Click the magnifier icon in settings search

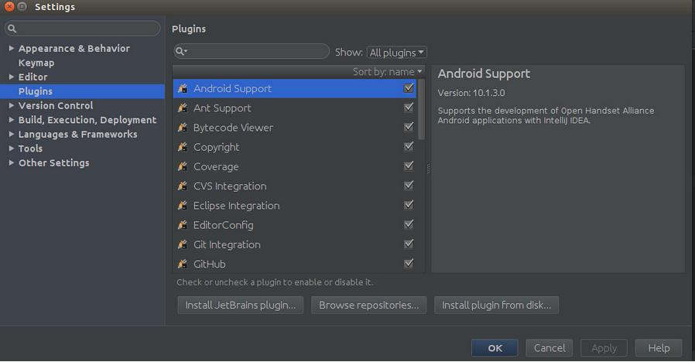12,29
